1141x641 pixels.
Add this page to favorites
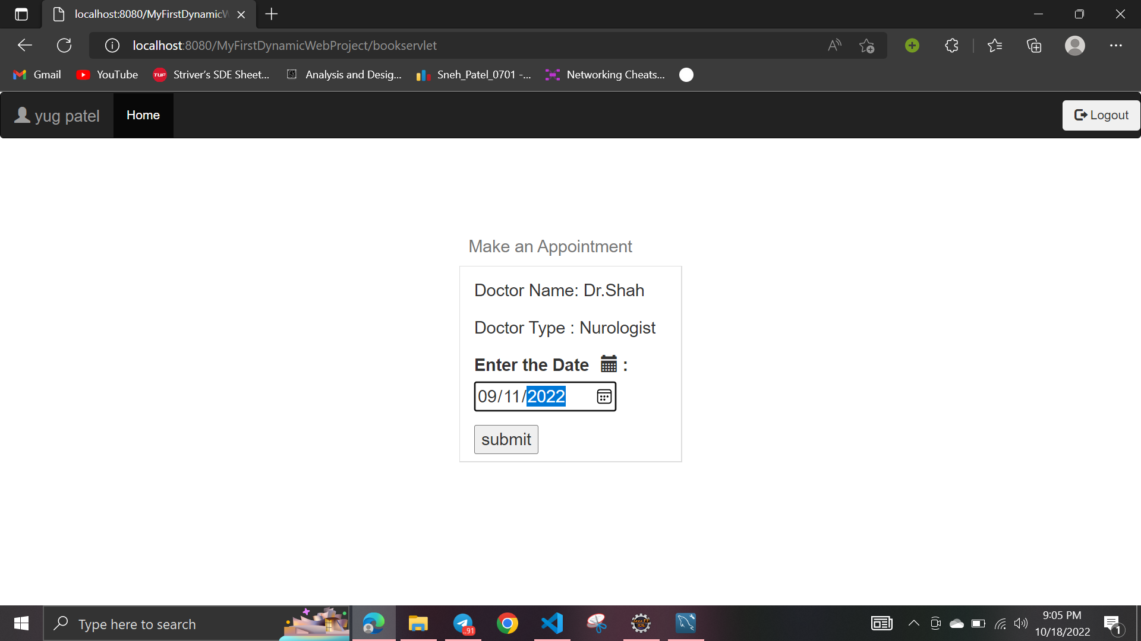click(x=867, y=45)
